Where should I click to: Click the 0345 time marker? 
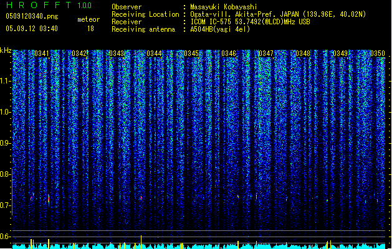click(191, 54)
